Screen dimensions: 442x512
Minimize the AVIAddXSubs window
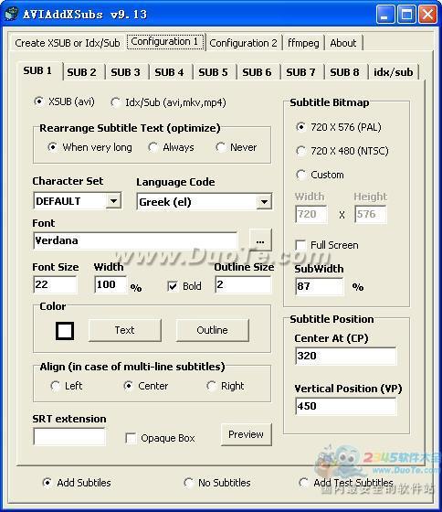[x=384, y=14]
